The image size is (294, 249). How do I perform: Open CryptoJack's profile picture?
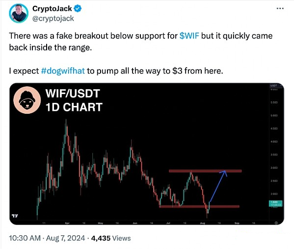pyautogui.click(x=19, y=14)
